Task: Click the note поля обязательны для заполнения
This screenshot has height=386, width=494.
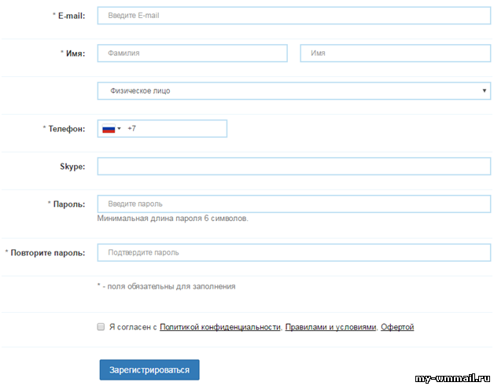Action: click(166, 286)
